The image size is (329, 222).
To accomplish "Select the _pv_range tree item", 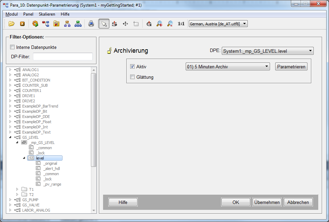I will pos(52,184).
